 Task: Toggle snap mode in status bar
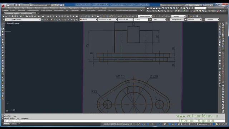pos(134,124)
